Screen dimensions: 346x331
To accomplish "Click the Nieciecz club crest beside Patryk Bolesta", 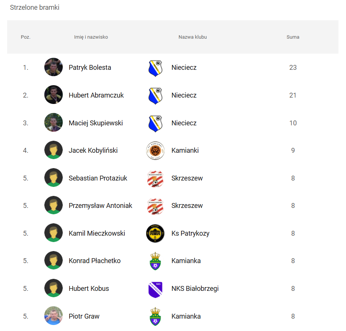I will (x=156, y=68).
